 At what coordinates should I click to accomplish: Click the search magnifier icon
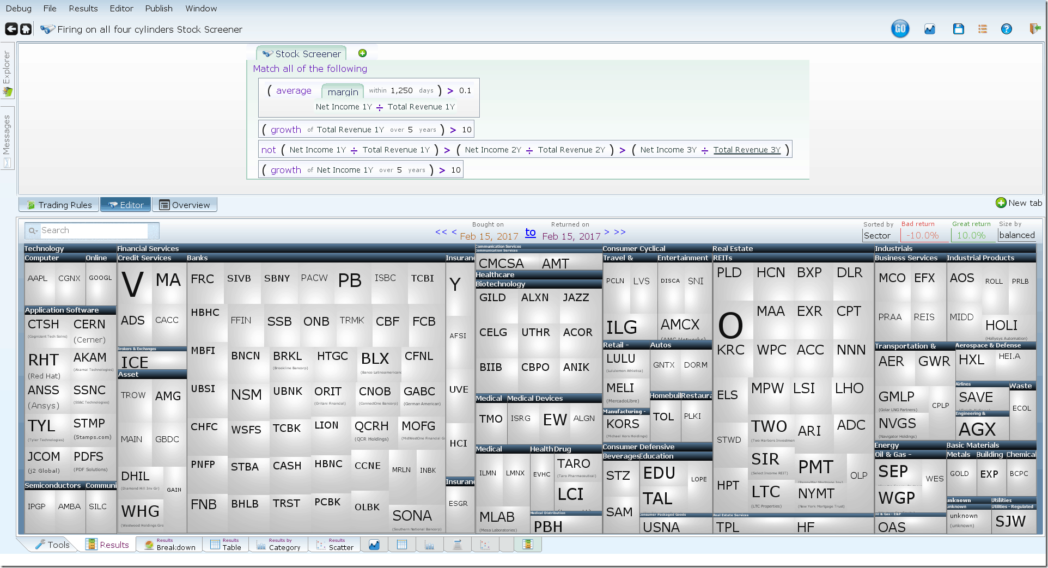[x=33, y=231]
